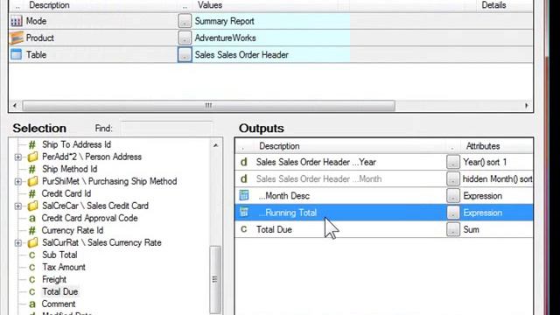Select the Summary Report value
560x315 pixels.
[x=224, y=21]
